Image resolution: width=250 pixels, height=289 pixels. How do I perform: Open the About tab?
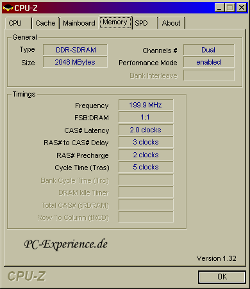pyautogui.click(x=172, y=23)
